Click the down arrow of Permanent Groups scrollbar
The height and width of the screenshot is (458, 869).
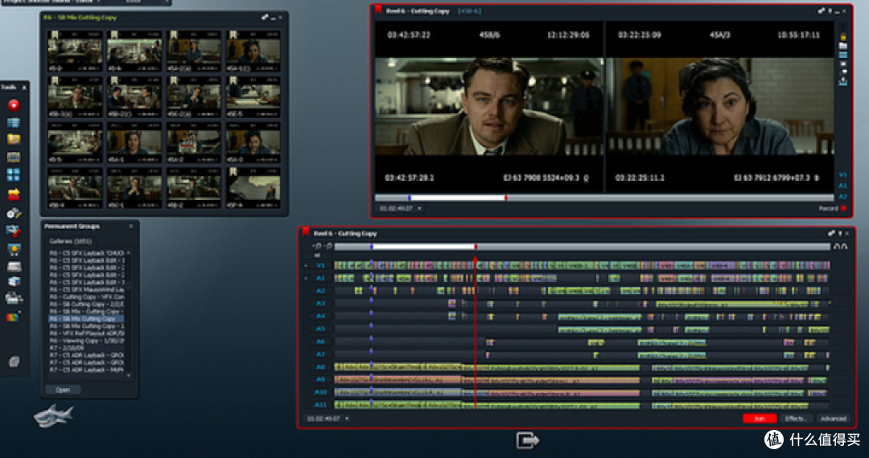(x=129, y=375)
